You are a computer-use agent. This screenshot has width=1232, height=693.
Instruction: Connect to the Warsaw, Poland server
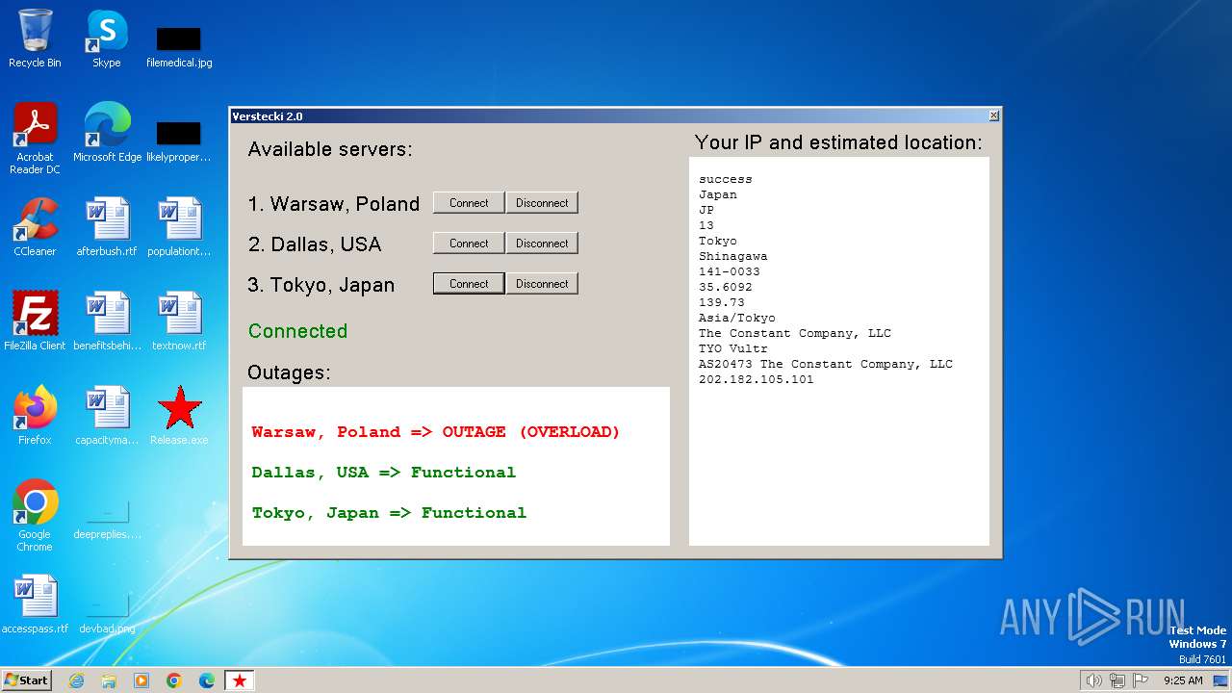pos(469,203)
